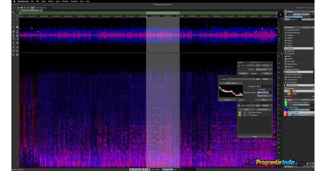Click Register Noise button
This screenshot has height=171, width=326.
pos(231,83)
